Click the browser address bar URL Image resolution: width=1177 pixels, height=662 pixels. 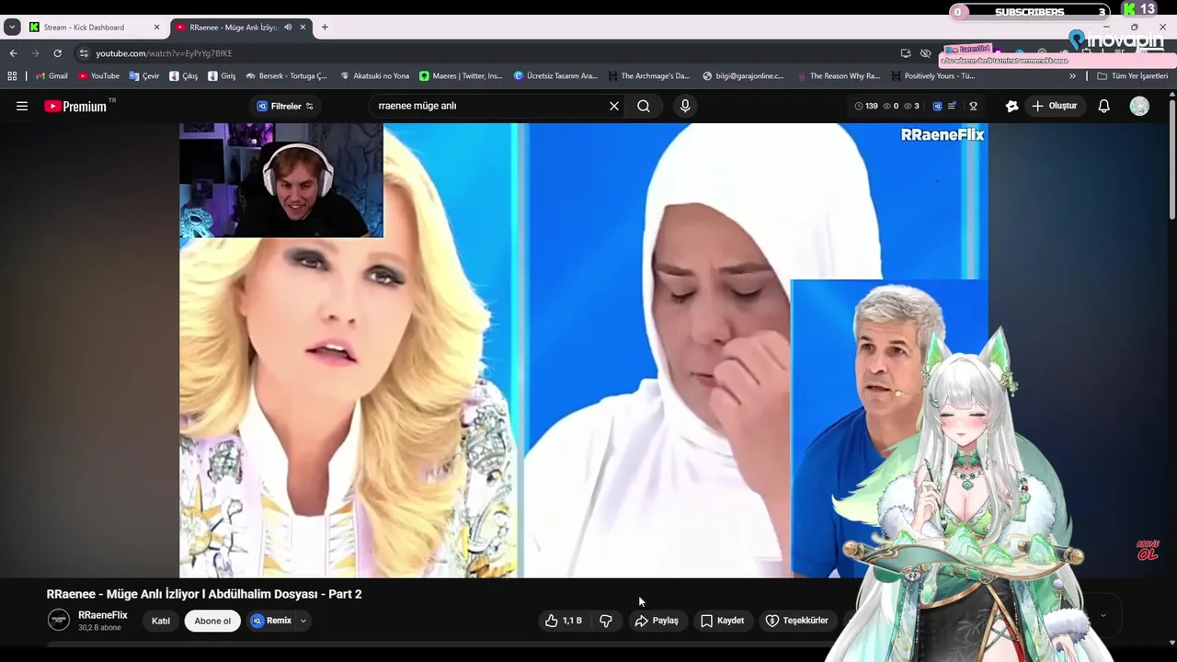(164, 53)
